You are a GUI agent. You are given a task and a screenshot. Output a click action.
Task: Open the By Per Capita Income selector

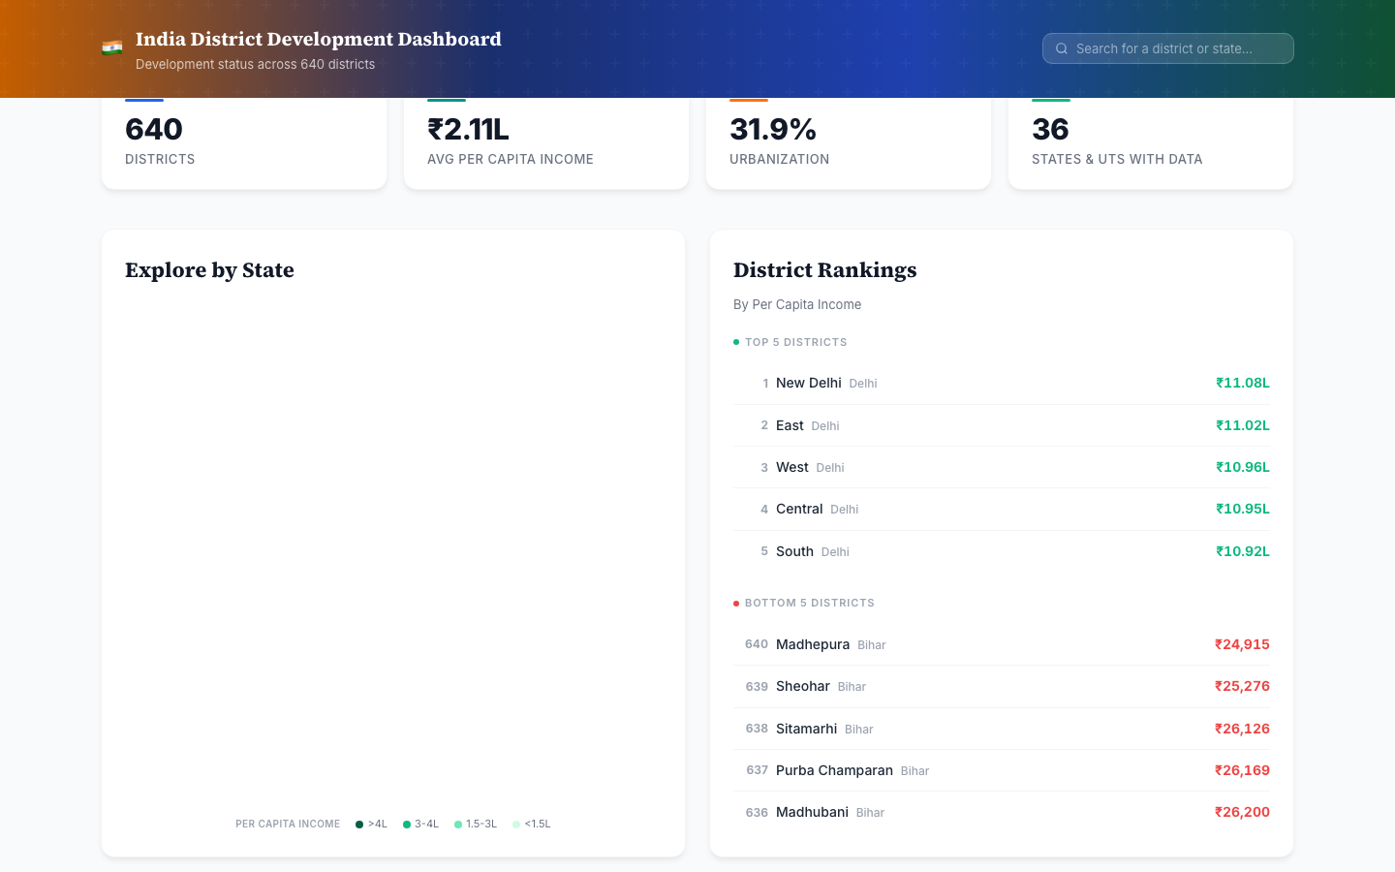(796, 304)
